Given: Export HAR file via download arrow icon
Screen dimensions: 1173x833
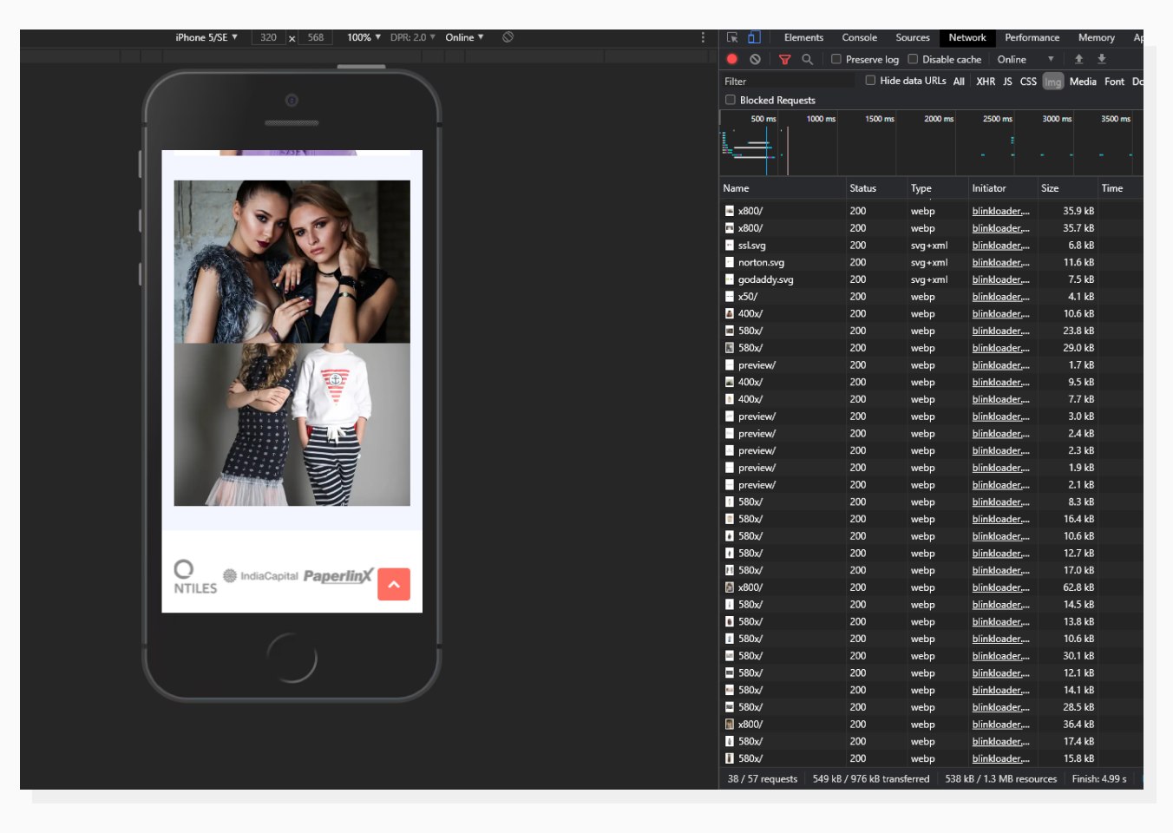Looking at the screenshot, I should 1100,59.
